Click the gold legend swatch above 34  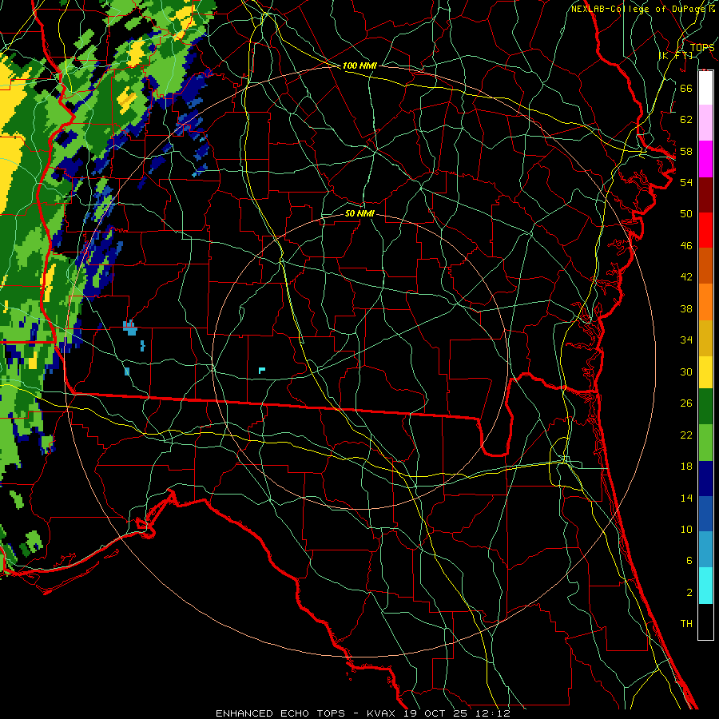[x=705, y=338]
